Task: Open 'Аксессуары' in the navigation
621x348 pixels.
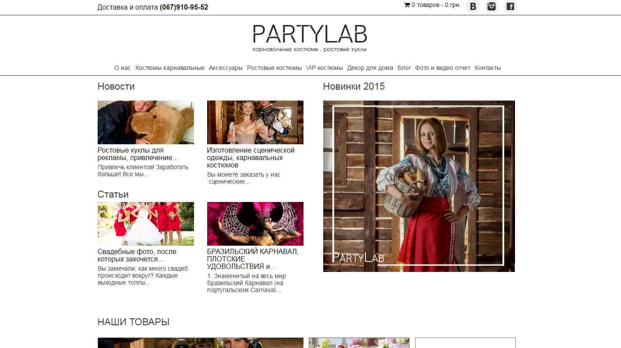Action: [226, 68]
